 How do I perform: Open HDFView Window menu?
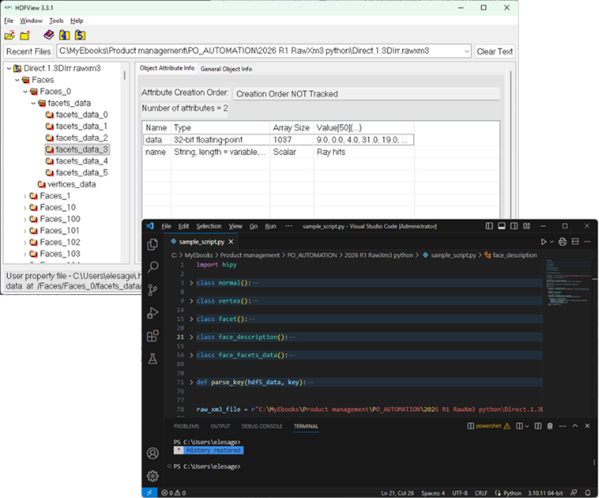[x=31, y=21]
